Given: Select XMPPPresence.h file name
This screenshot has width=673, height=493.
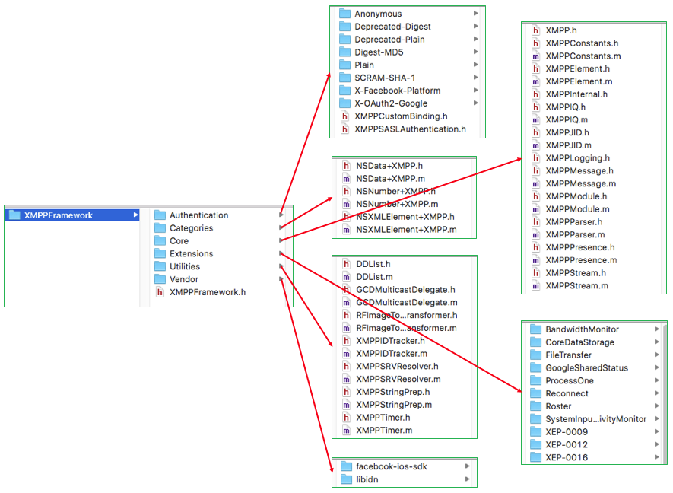Looking at the screenshot, I should click(x=580, y=247).
